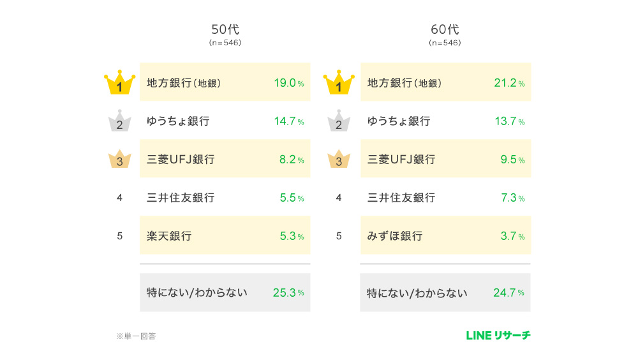
Task: Click the LINE リサーチ logo
Action: tap(498, 335)
